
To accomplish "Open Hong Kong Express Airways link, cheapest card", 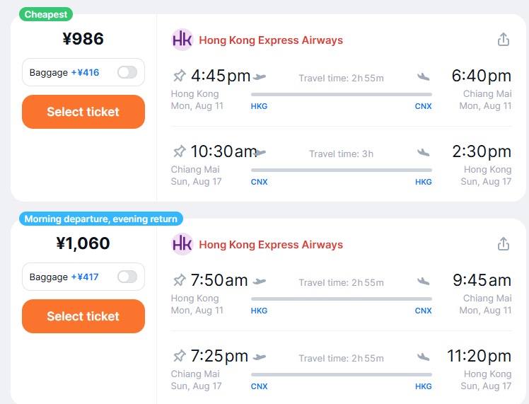I will click(x=271, y=40).
